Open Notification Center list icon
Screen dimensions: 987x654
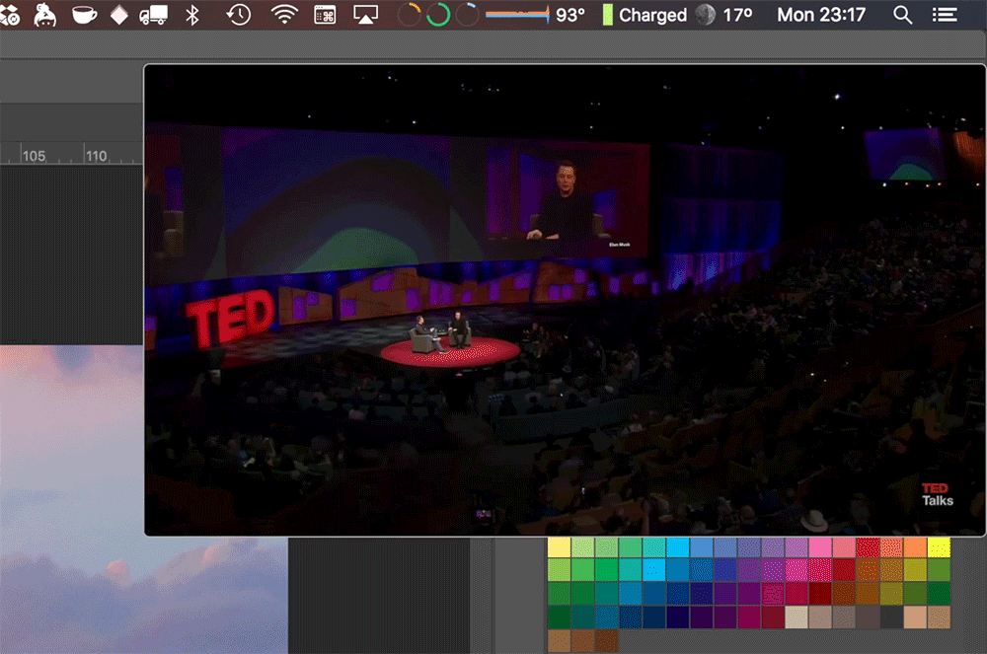pos(945,15)
